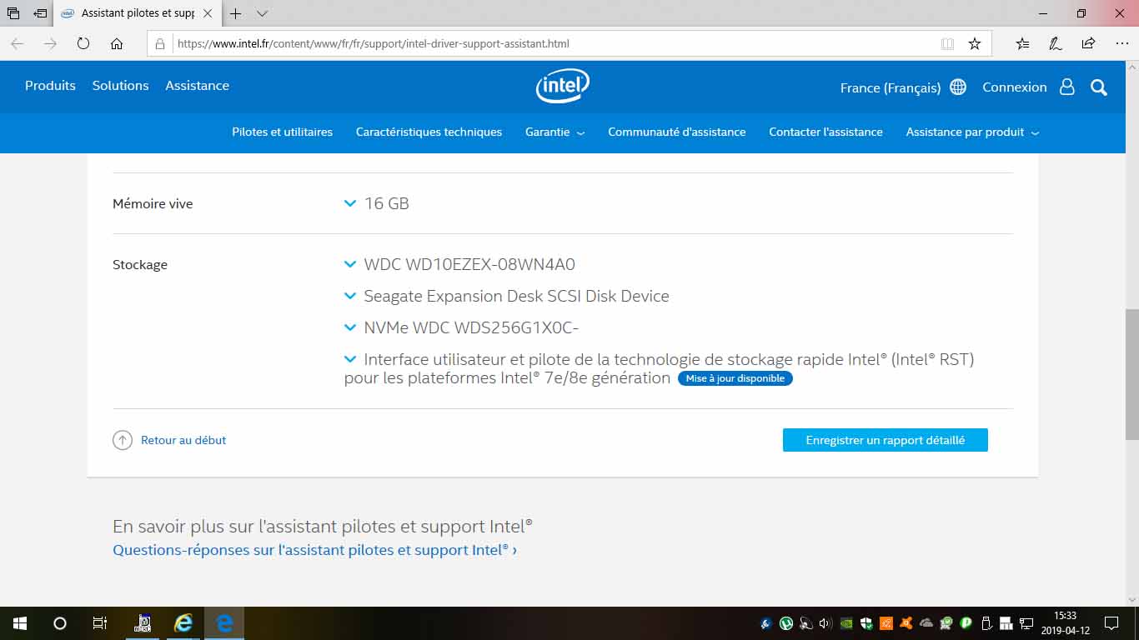Viewport: 1139px width, 640px height.
Task: Expand Seagate Expansion Desk SCSI Disk Device
Action: pyautogui.click(x=350, y=296)
